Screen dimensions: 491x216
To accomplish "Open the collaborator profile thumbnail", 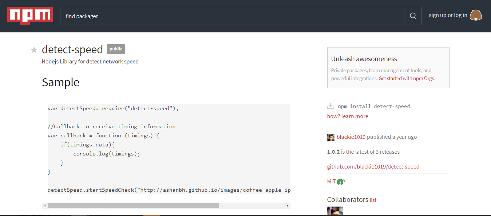I will (335, 211).
